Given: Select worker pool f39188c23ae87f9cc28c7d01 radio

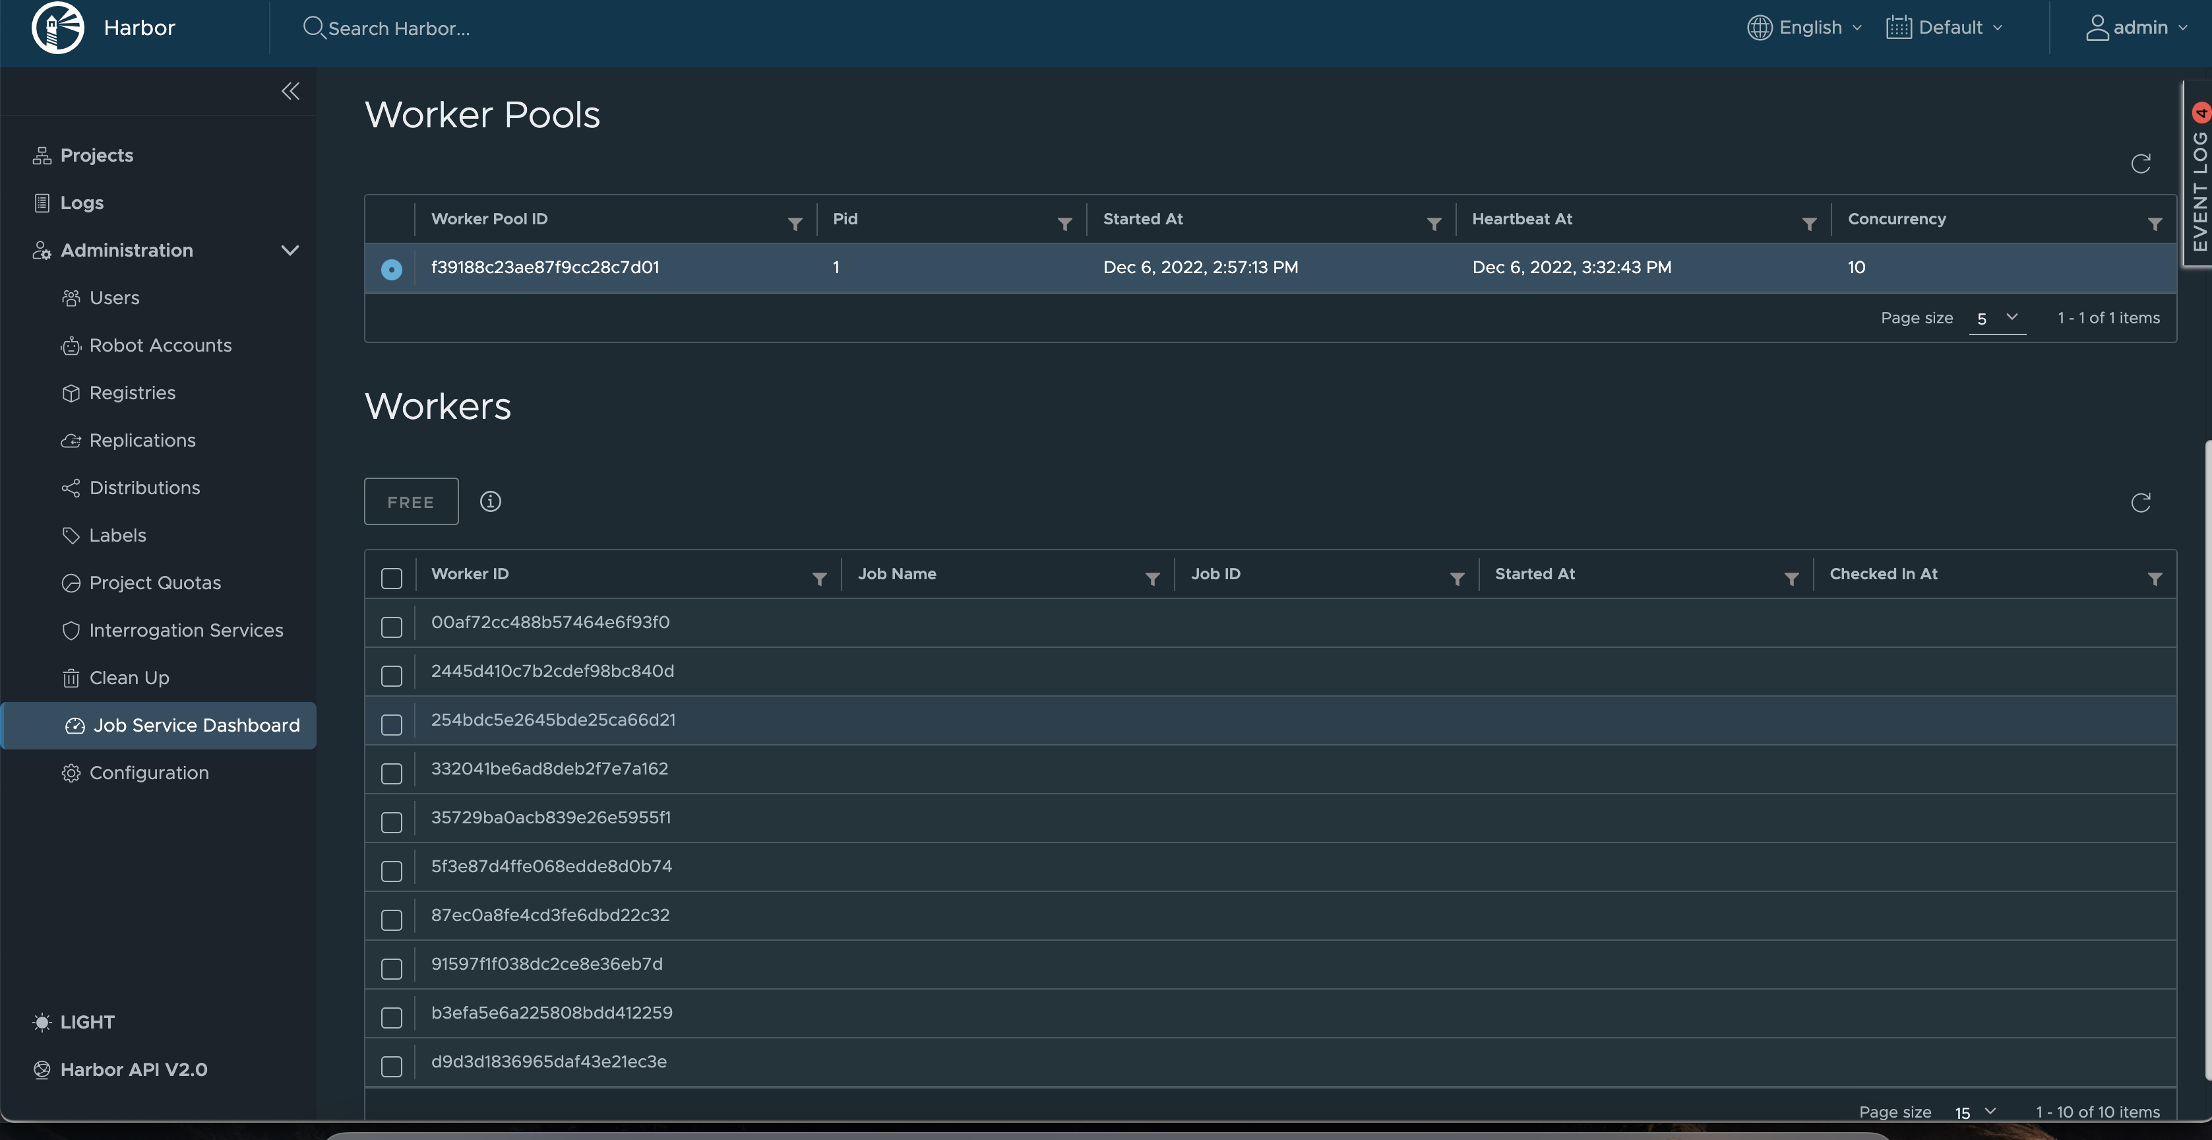Looking at the screenshot, I should point(392,269).
